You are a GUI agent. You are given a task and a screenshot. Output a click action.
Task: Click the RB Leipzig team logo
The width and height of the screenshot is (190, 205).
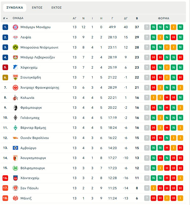15,37
